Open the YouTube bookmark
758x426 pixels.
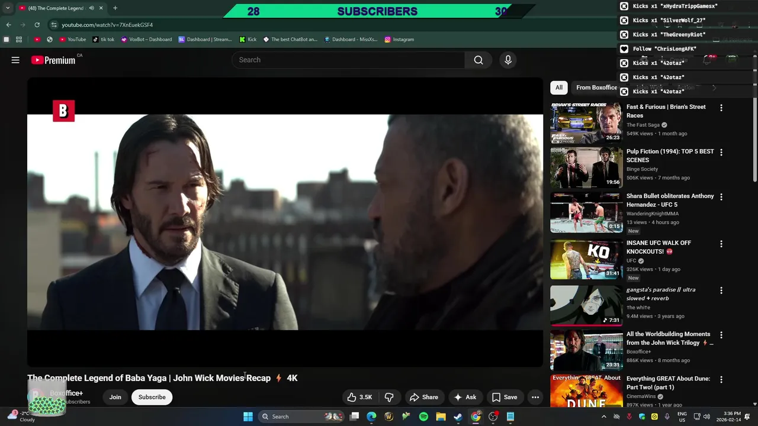73,40
